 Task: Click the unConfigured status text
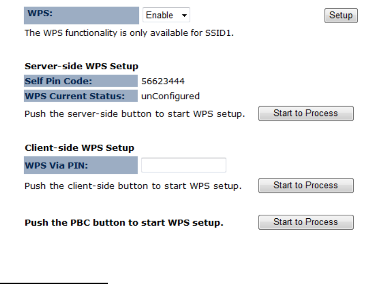click(x=170, y=96)
